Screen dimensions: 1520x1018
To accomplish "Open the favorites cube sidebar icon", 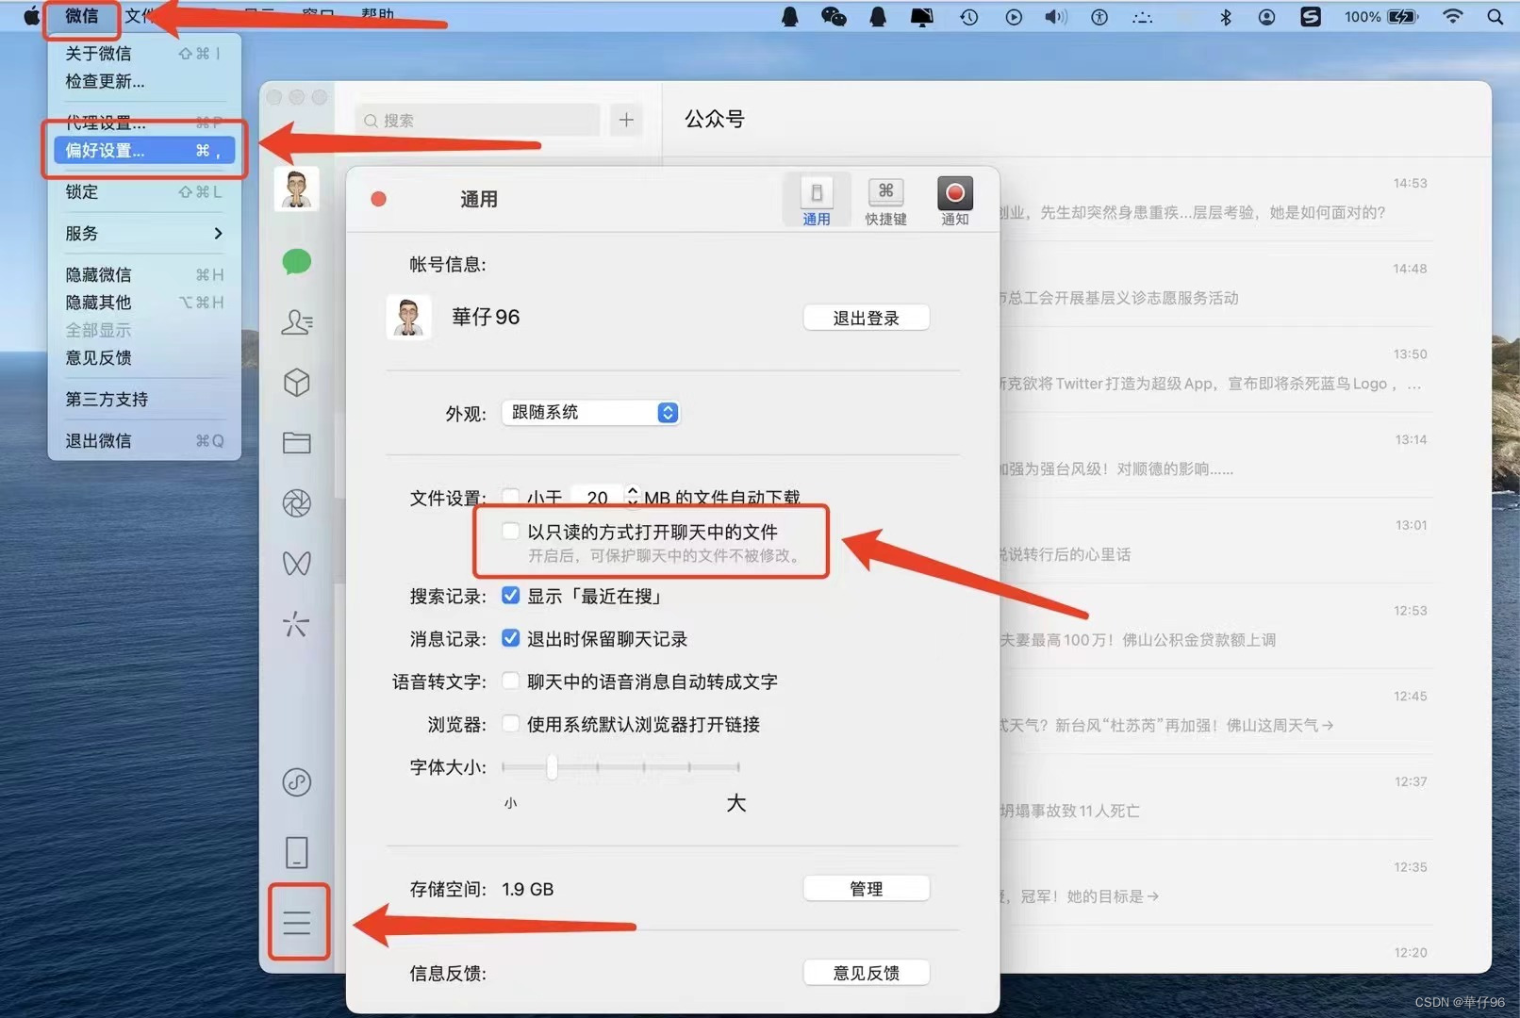I will point(297,383).
